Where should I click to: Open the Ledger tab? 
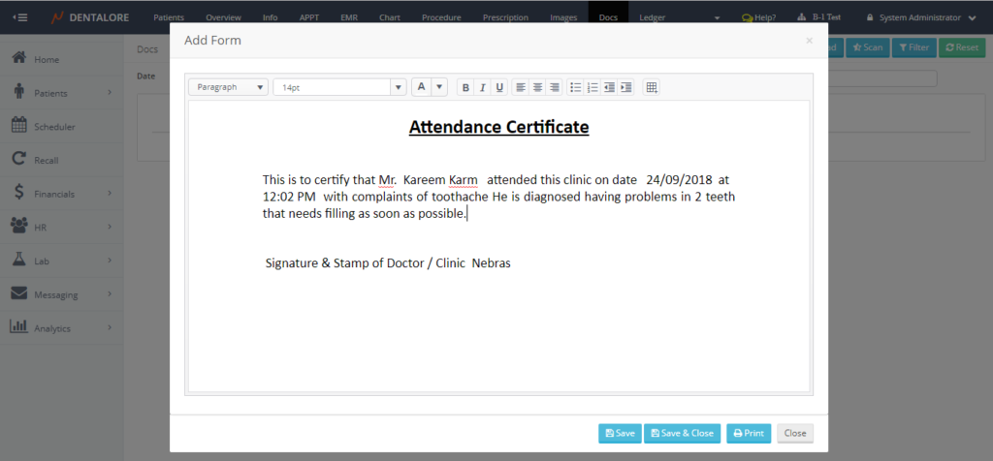652,17
